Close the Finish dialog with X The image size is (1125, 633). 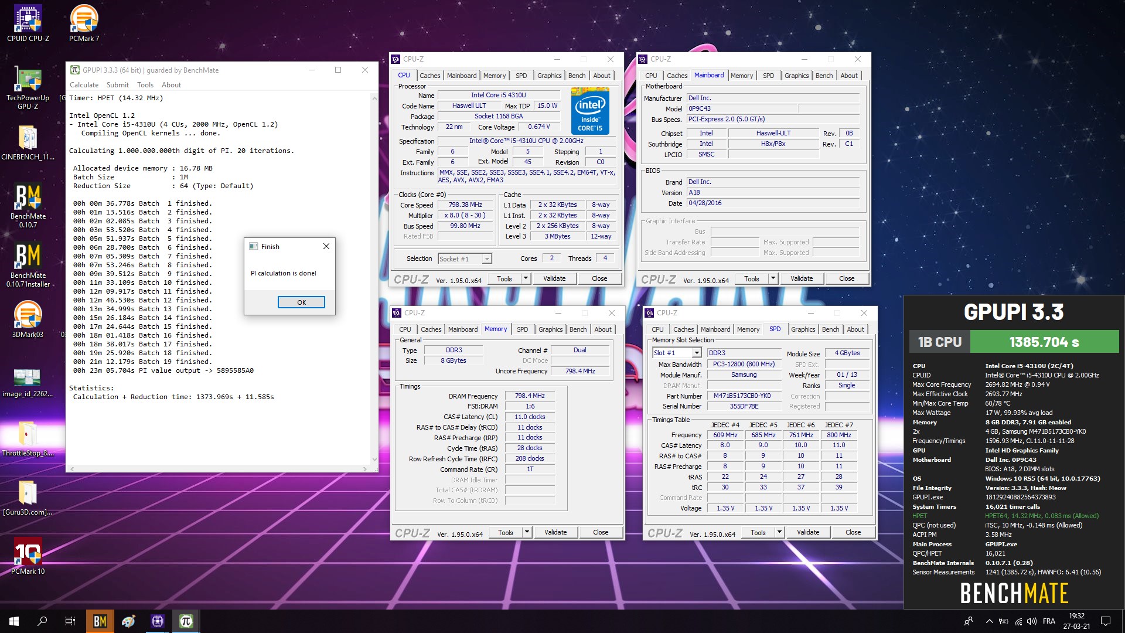point(326,246)
